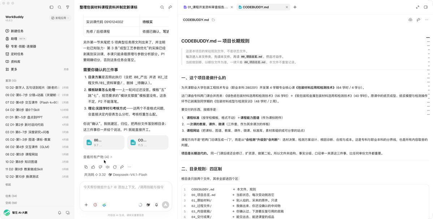Start voice input with microphone icon

(157, 205)
